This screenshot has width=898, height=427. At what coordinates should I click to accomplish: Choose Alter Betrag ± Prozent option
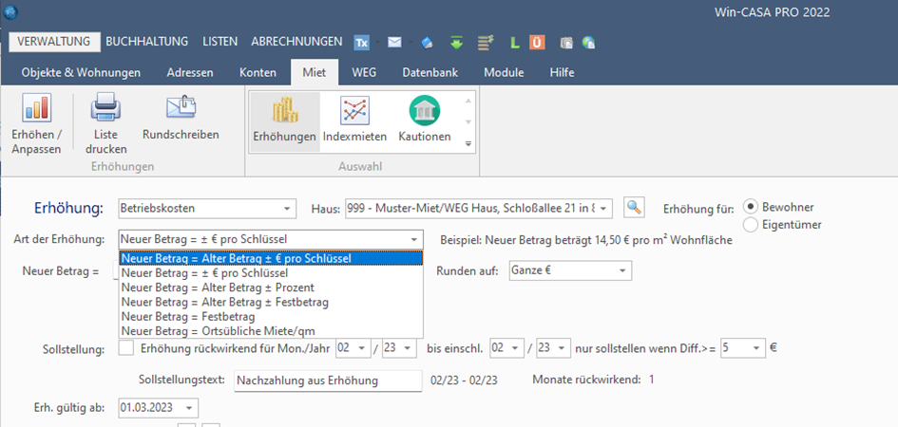pyautogui.click(x=271, y=287)
